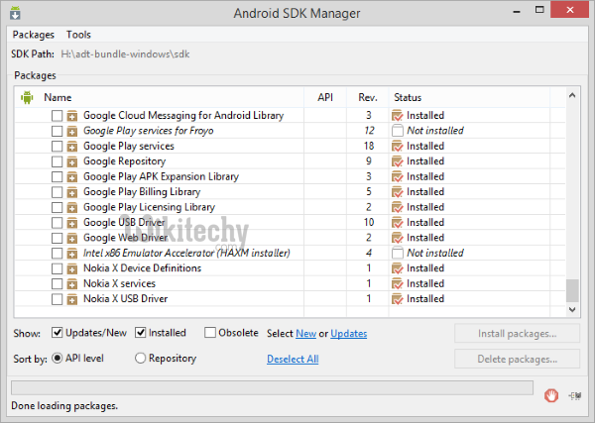
Task: Click not-installed status icon for Play services for Froyo
Action: point(398,131)
